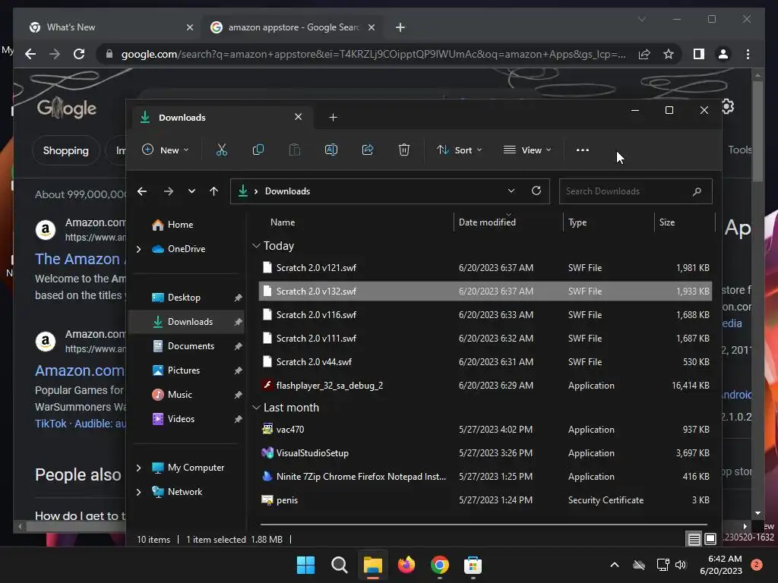Open recent locations dropdown chevron
778x583 pixels.
point(191,191)
